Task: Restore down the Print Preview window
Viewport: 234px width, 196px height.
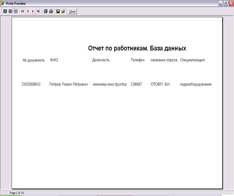Action: click(226, 3)
